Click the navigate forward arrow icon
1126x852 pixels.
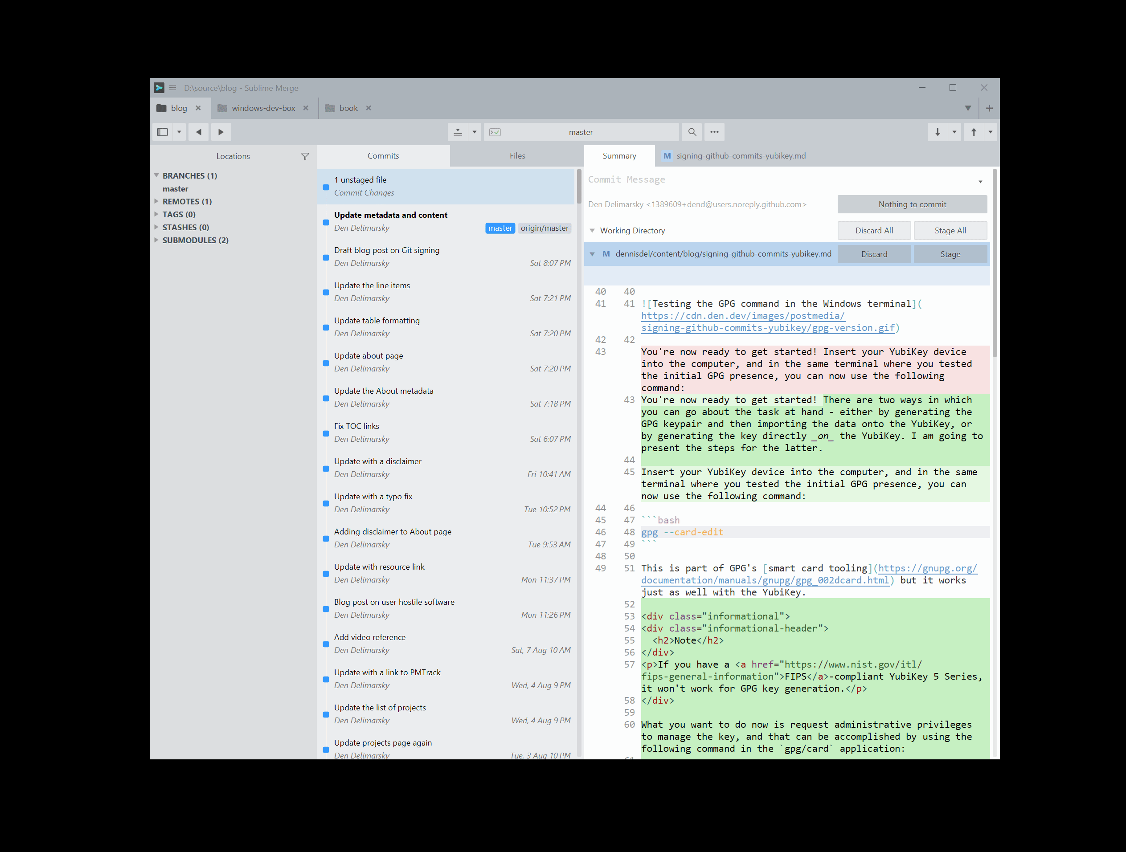coord(221,131)
